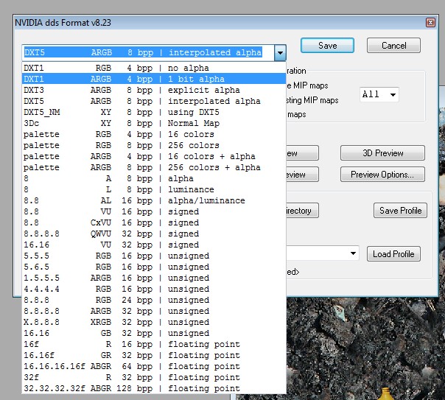Select 32.32.32.32f ABGR 128 bpp format
Viewport: 445px width, 400px height.
pyautogui.click(x=154, y=388)
